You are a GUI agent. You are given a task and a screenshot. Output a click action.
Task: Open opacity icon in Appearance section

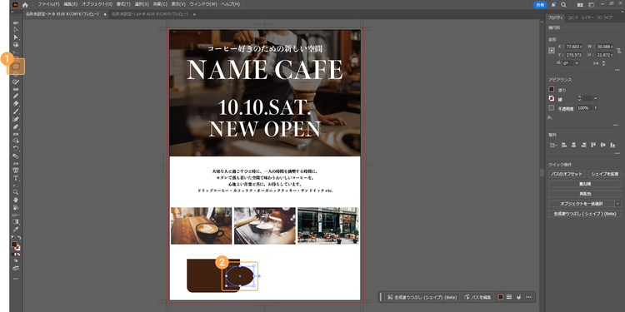(552, 107)
